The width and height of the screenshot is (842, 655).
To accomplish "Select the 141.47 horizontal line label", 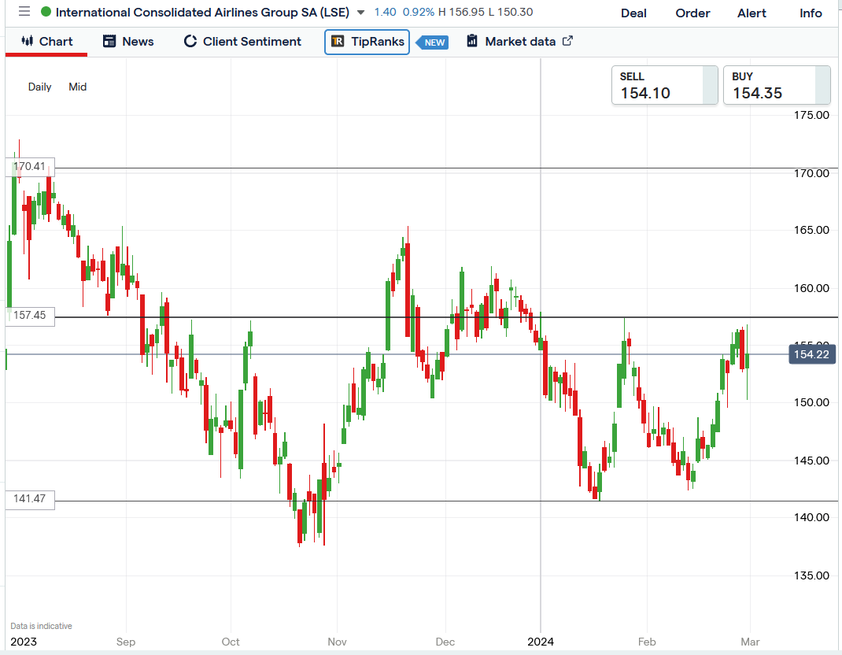I will coord(30,499).
